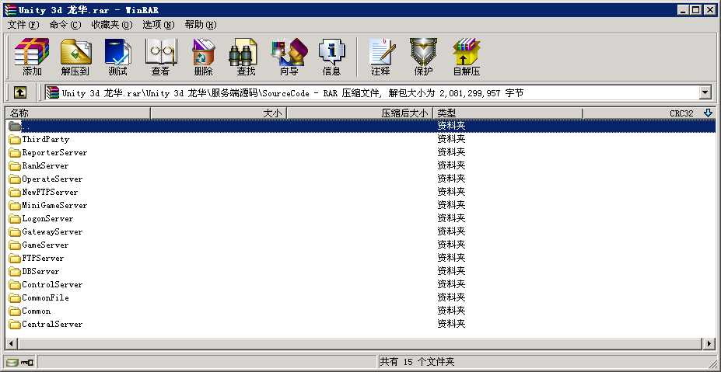Open the Commands (命令) menu
The height and width of the screenshot is (372, 721).
[65, 25]
